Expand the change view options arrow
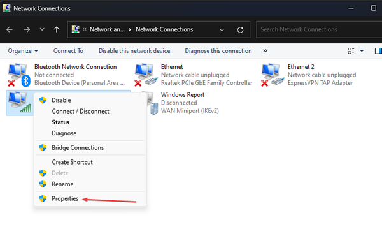The width and height of the screenshot is (382, 250). (x=362, y=51)
